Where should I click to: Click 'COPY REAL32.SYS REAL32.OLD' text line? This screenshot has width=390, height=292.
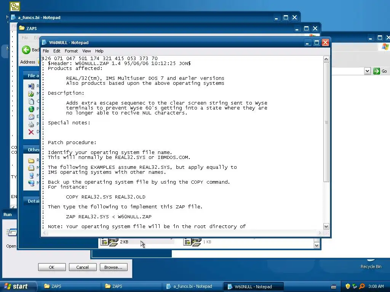point(106,197)
